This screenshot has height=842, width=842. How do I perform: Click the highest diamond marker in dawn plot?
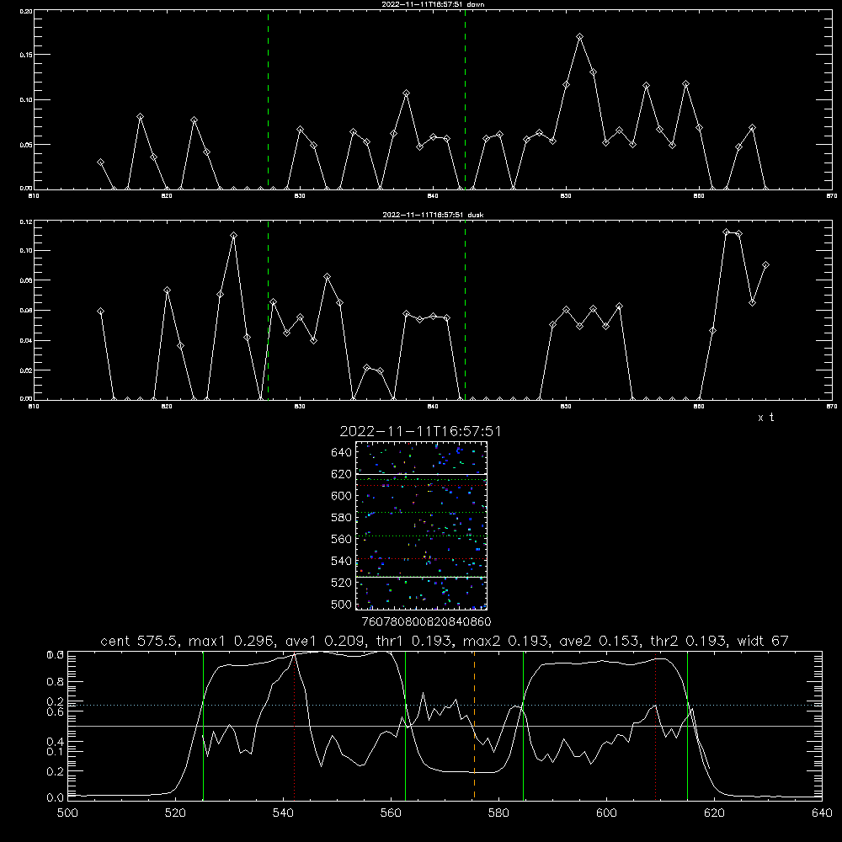tap(579, 36)
